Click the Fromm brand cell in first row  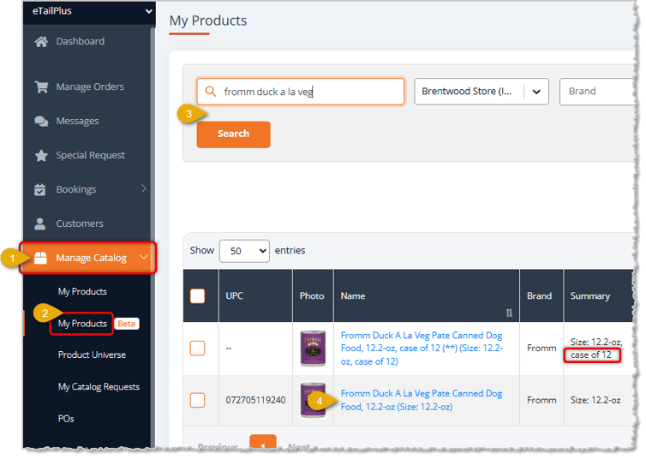coord(541,349)
